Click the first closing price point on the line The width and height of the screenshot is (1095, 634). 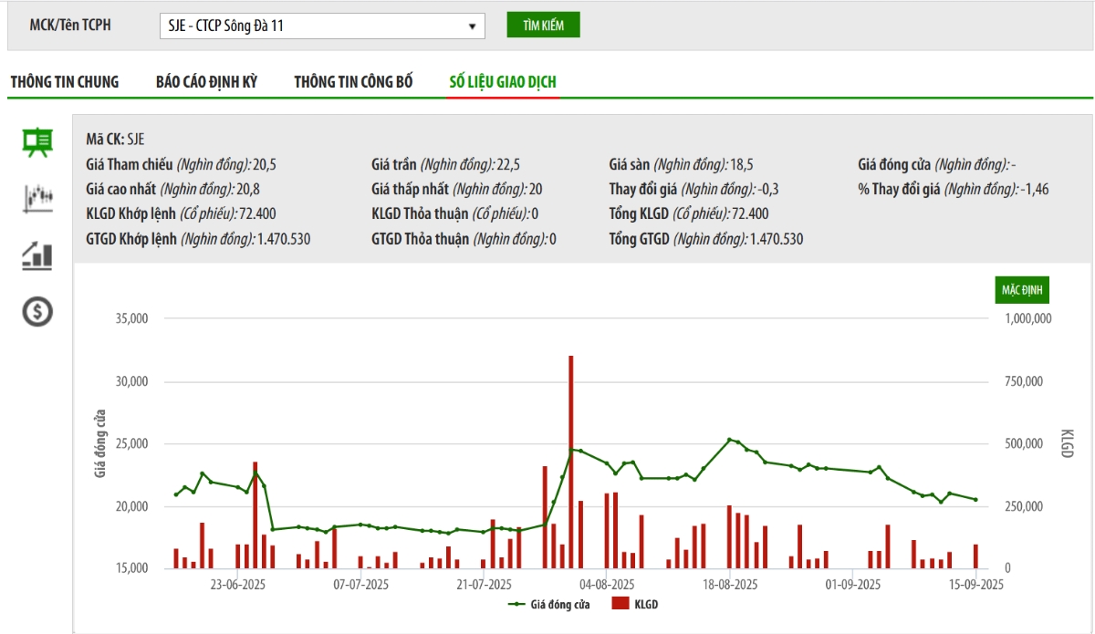pos(176,494)
